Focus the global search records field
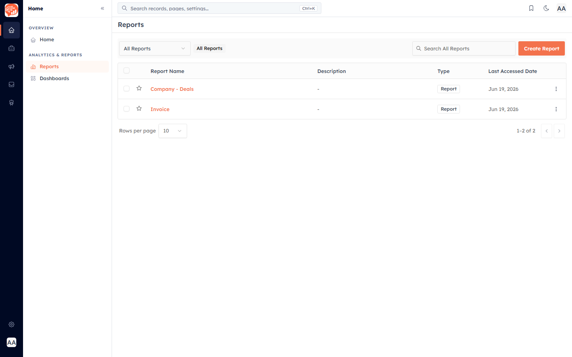 point(219,8)
